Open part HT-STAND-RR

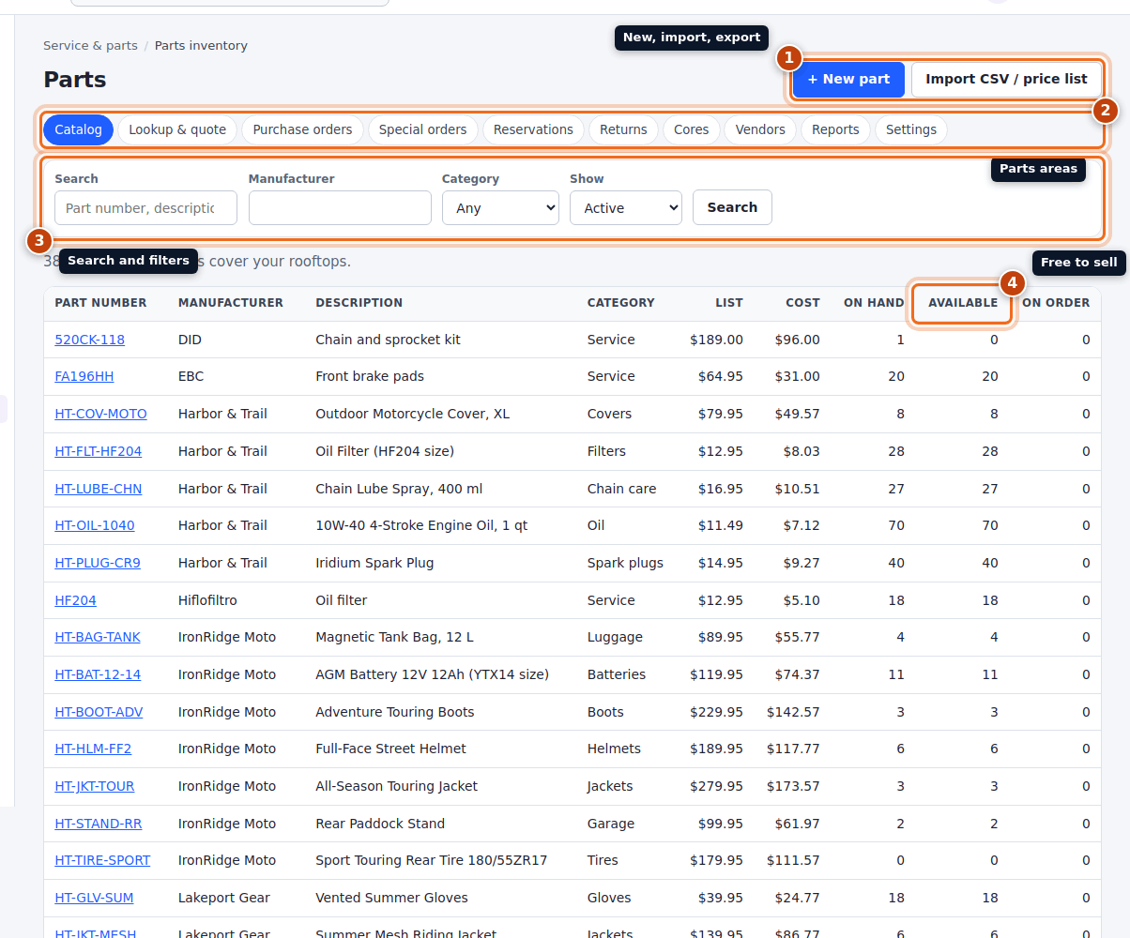pyautogui.click(x=99, y=824)
